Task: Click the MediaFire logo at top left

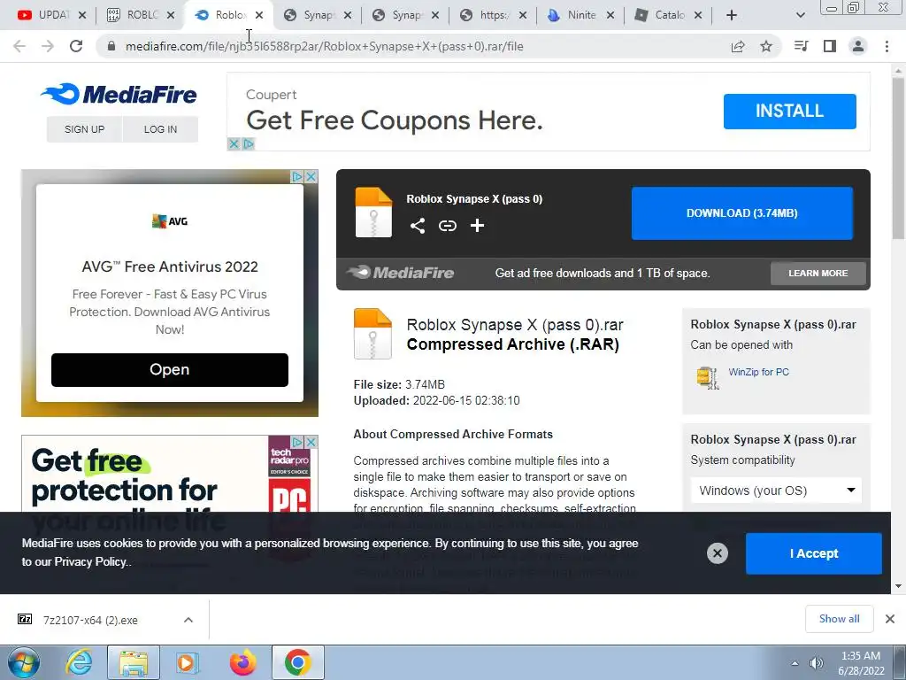Action: tap(119, 94)
